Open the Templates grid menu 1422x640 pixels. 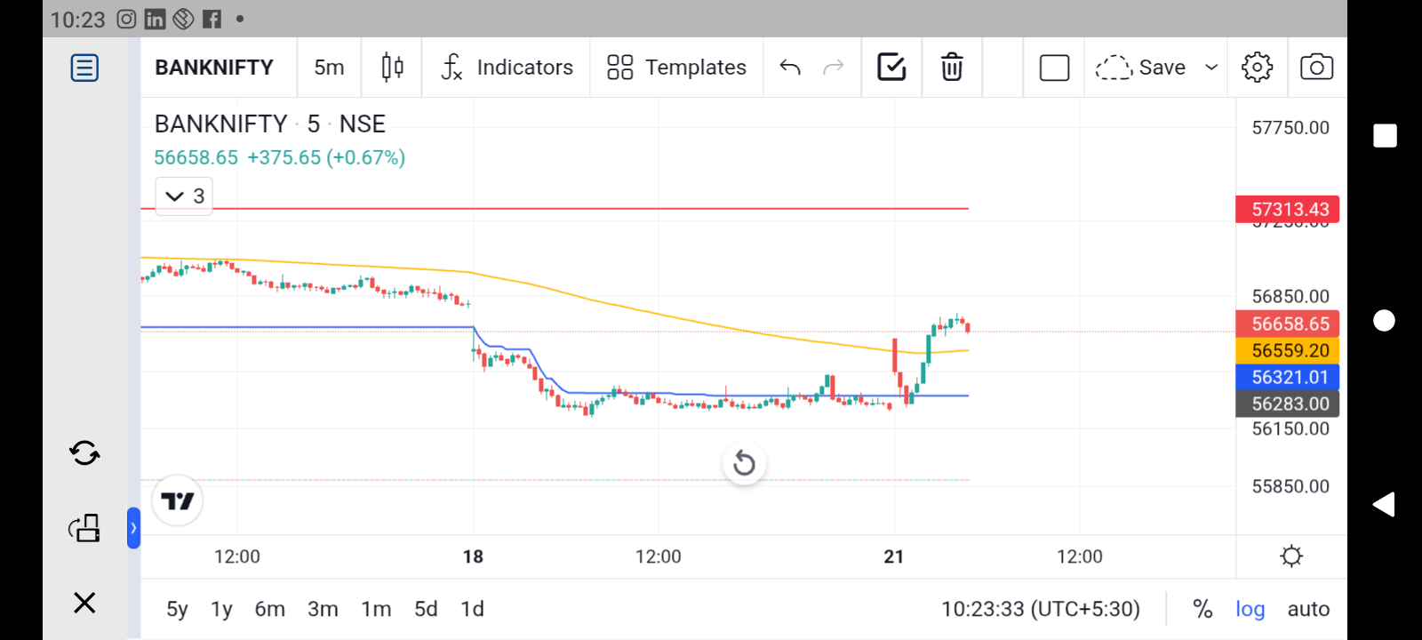point(676,68)
